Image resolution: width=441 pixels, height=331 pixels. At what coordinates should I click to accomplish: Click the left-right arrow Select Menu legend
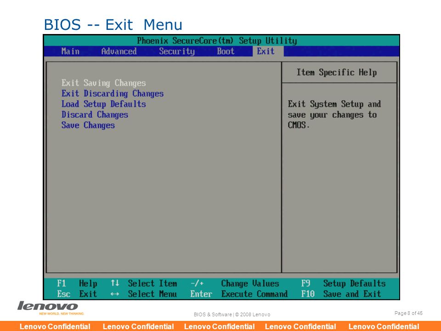[x=144, y=294]
